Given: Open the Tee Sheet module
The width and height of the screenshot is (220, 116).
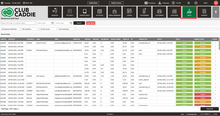Looking at the screenshot, I should coord(70,12).
